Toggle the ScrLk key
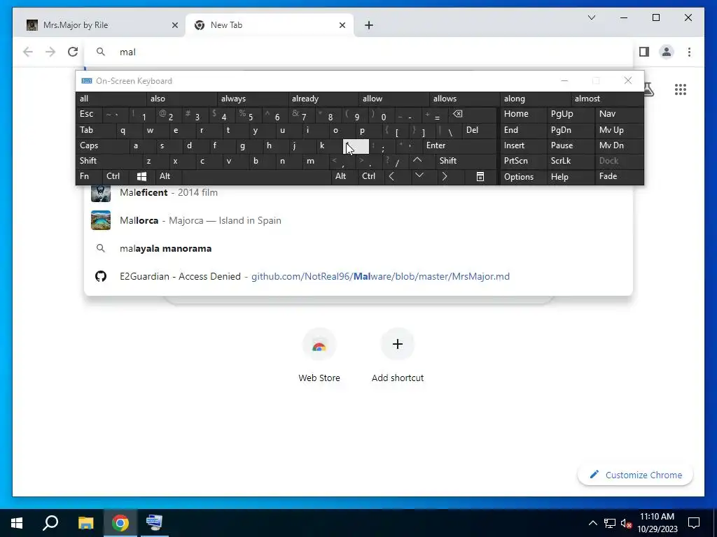This screenshot has width=717, height=537. click(570, 161)
